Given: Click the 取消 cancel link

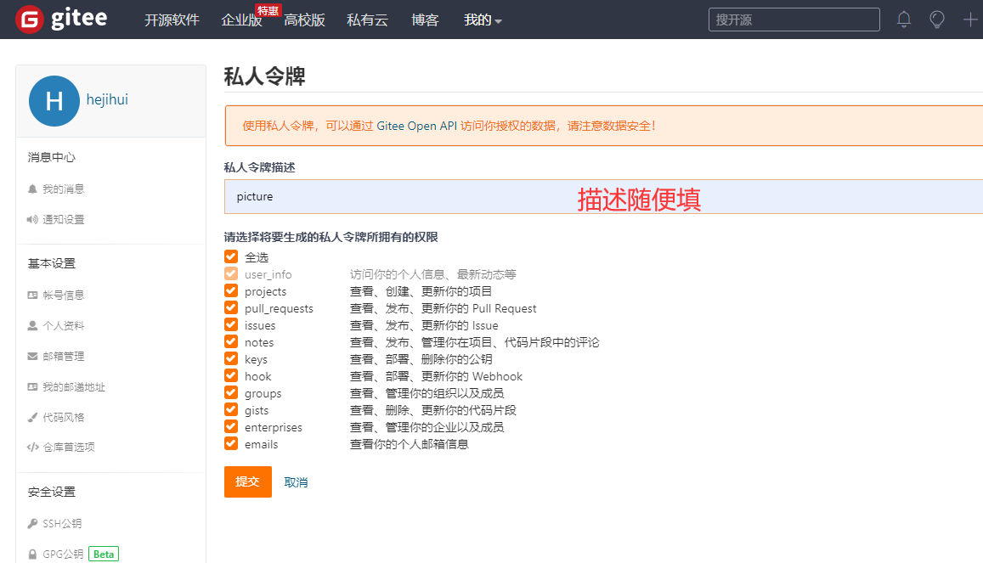Looking at the screenshot, I should coord(296,482).
